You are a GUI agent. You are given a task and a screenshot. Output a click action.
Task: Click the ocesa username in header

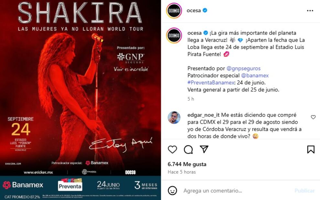194,10
